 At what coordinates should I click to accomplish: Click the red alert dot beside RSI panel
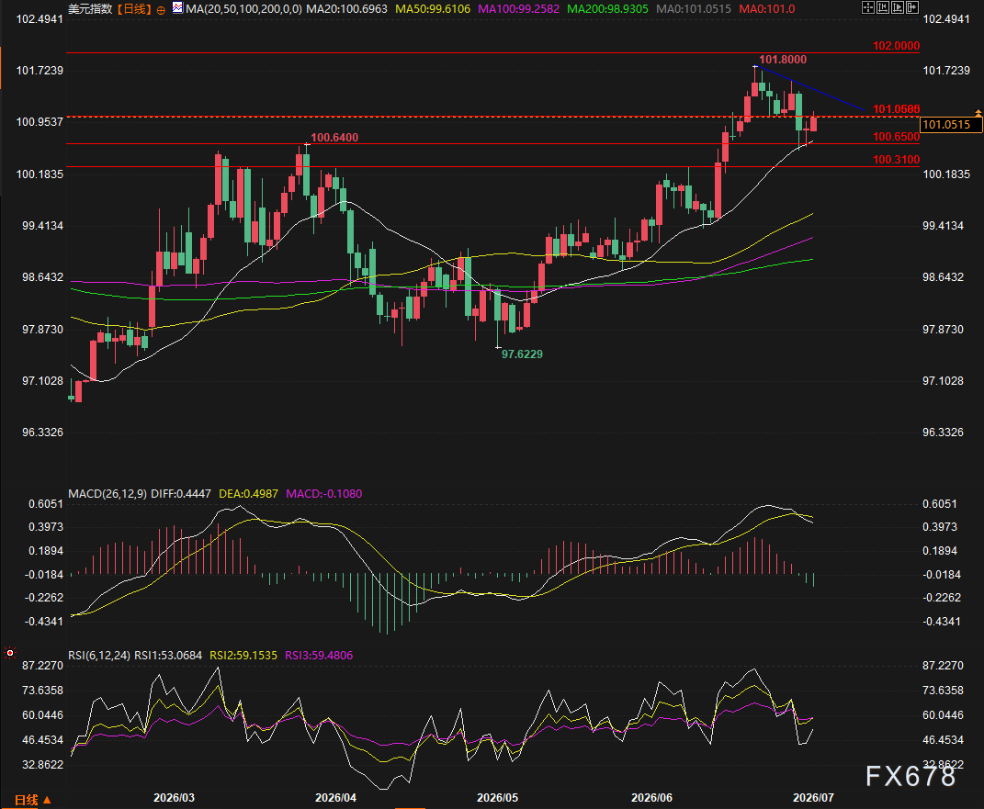[x=10, y=653]
